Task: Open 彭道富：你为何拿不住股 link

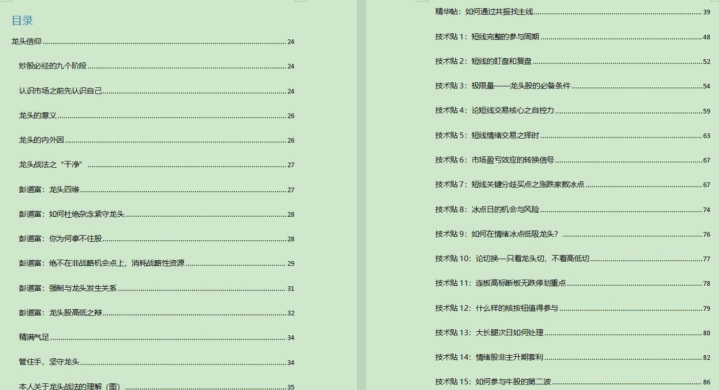Action: pyautogui.click(x=61, y=239)
